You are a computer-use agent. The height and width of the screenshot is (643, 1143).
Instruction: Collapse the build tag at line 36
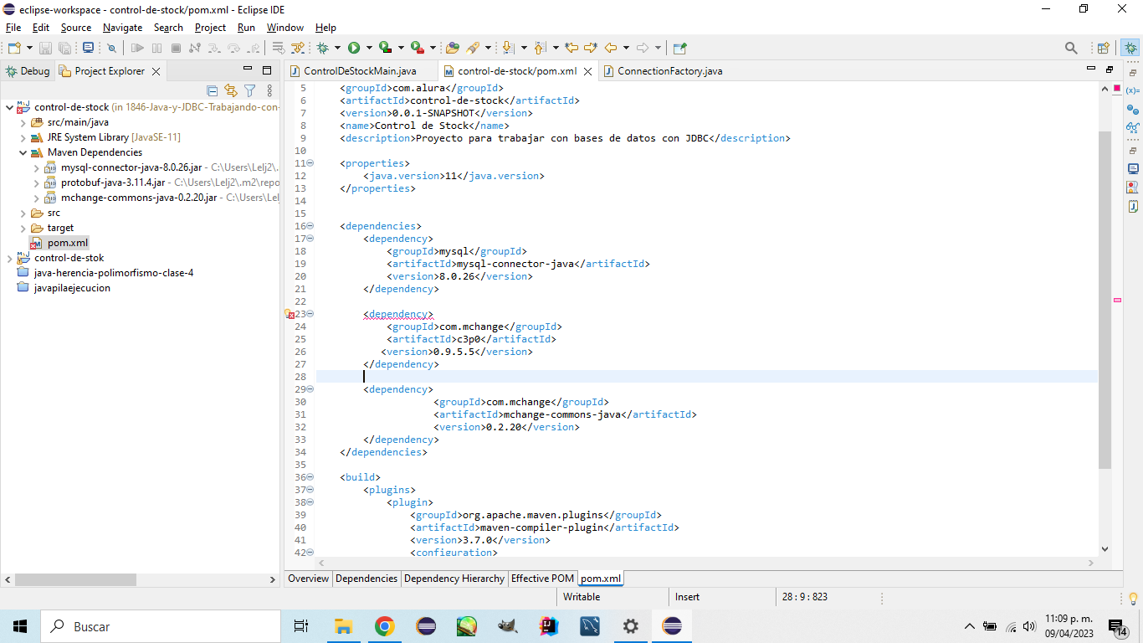click(310, 477)
